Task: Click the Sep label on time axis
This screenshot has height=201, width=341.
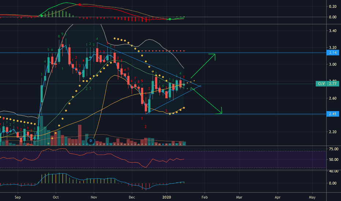Action: (18, 197)
